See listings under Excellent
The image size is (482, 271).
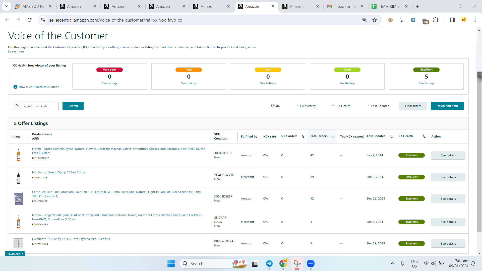pyautogui.click(x=427, y=83)
